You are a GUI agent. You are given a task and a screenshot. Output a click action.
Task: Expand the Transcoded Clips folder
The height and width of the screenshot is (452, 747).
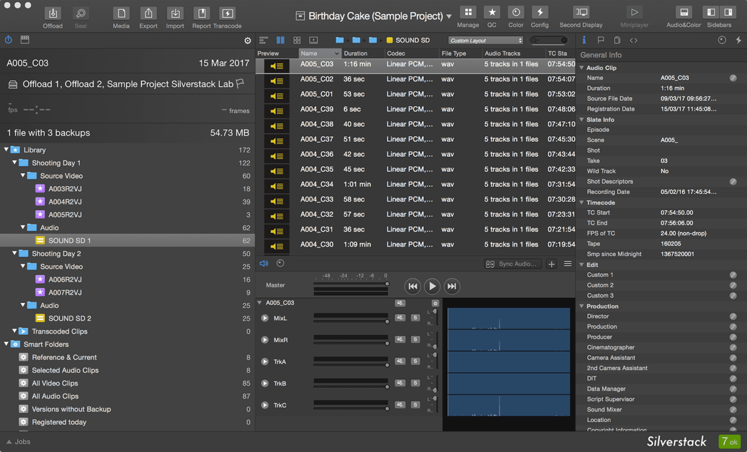coord(14,331)
